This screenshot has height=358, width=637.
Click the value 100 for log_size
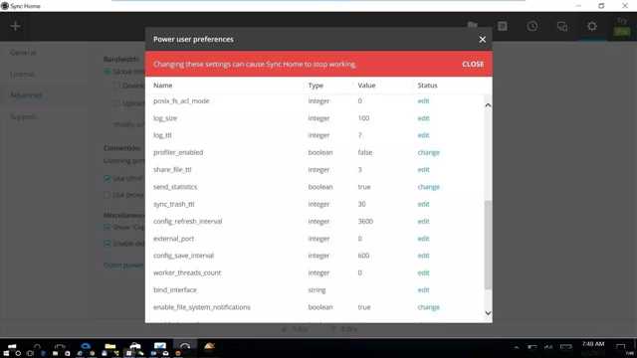363,118
